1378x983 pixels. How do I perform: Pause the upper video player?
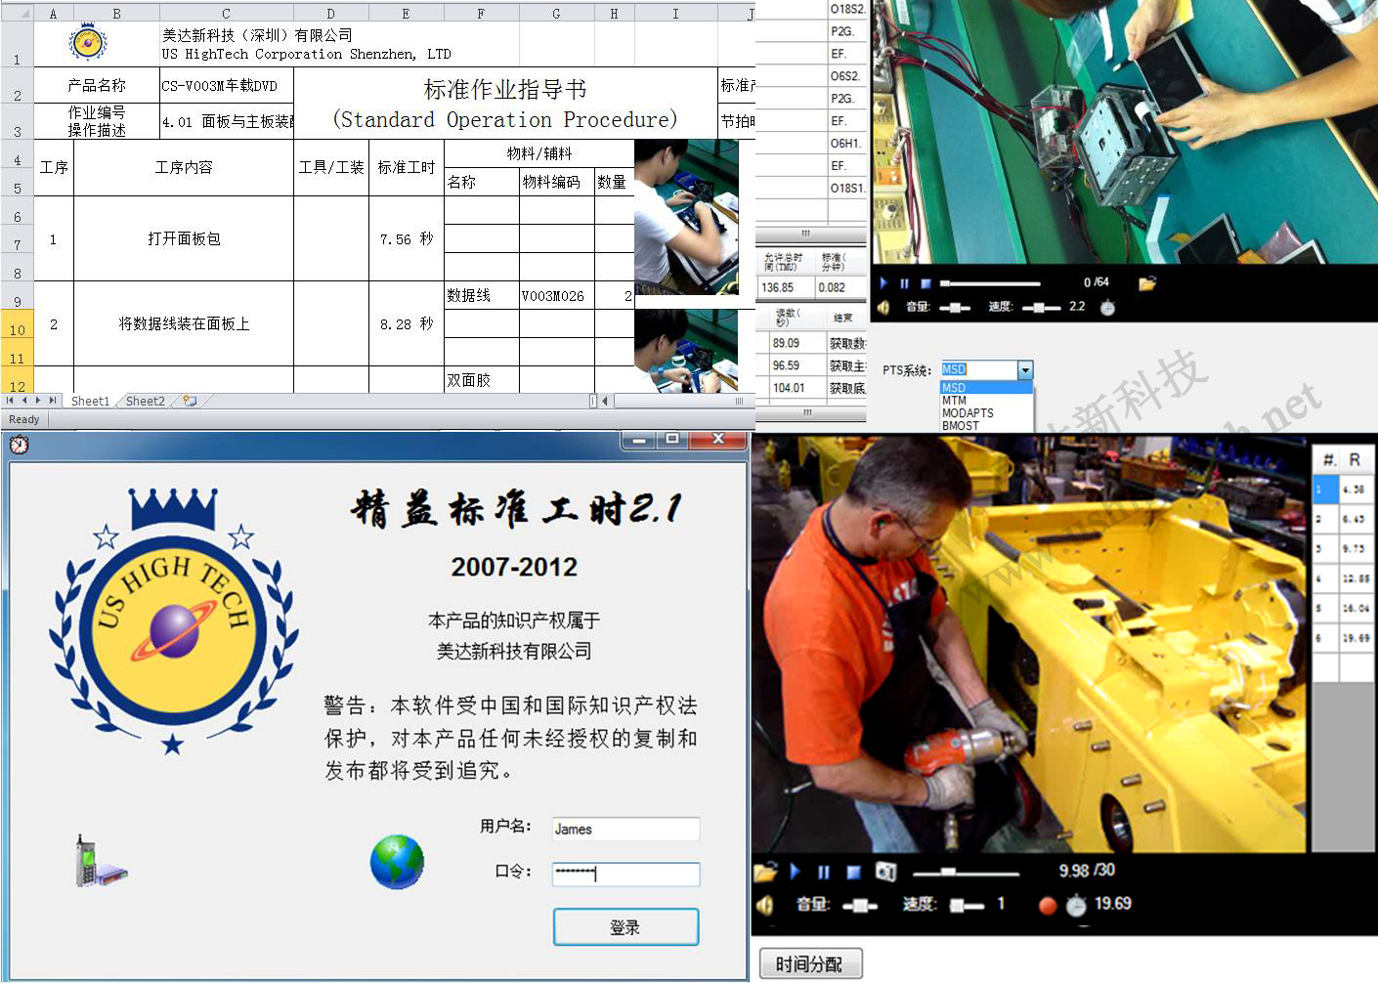(904, 283)
